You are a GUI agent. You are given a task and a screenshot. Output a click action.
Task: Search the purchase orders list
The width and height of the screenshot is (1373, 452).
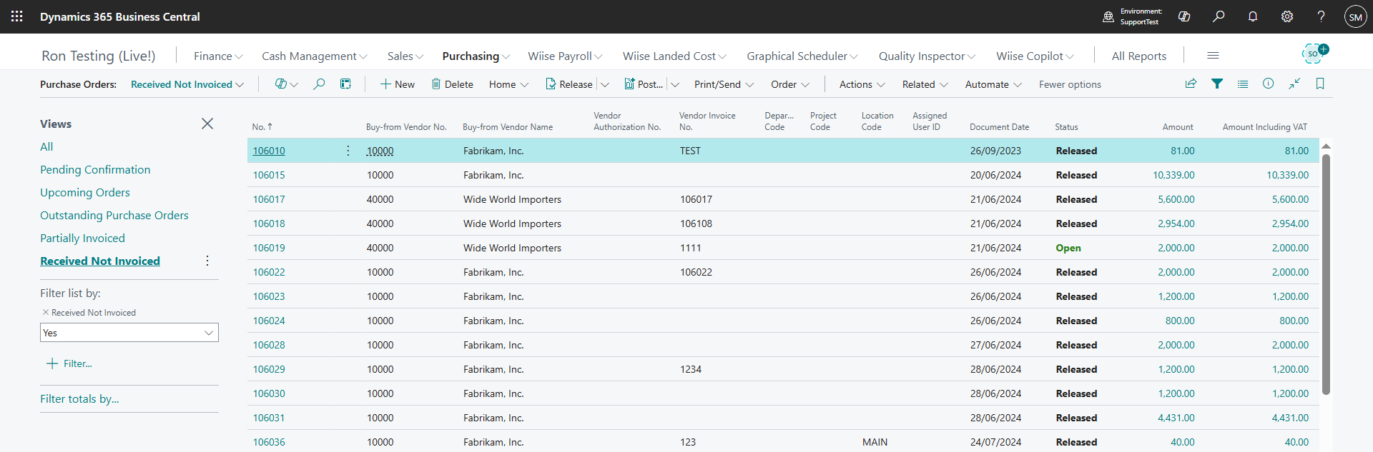point(319,84)
